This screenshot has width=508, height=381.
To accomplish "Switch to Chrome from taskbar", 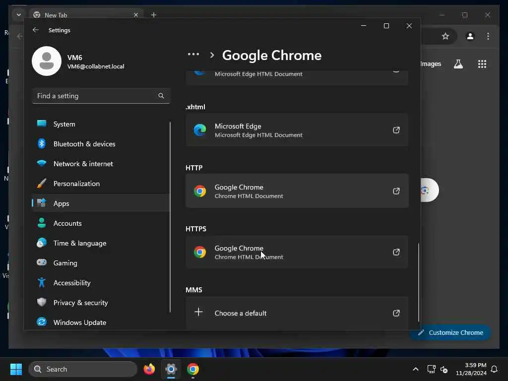I will tap(193, 369).
